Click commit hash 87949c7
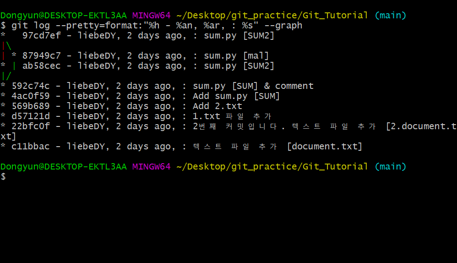Image resolution: width=457 pixels, height=263 pixels. (42, 56)
